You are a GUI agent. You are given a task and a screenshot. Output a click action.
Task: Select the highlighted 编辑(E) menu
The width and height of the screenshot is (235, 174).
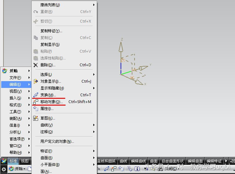point(16,85)
